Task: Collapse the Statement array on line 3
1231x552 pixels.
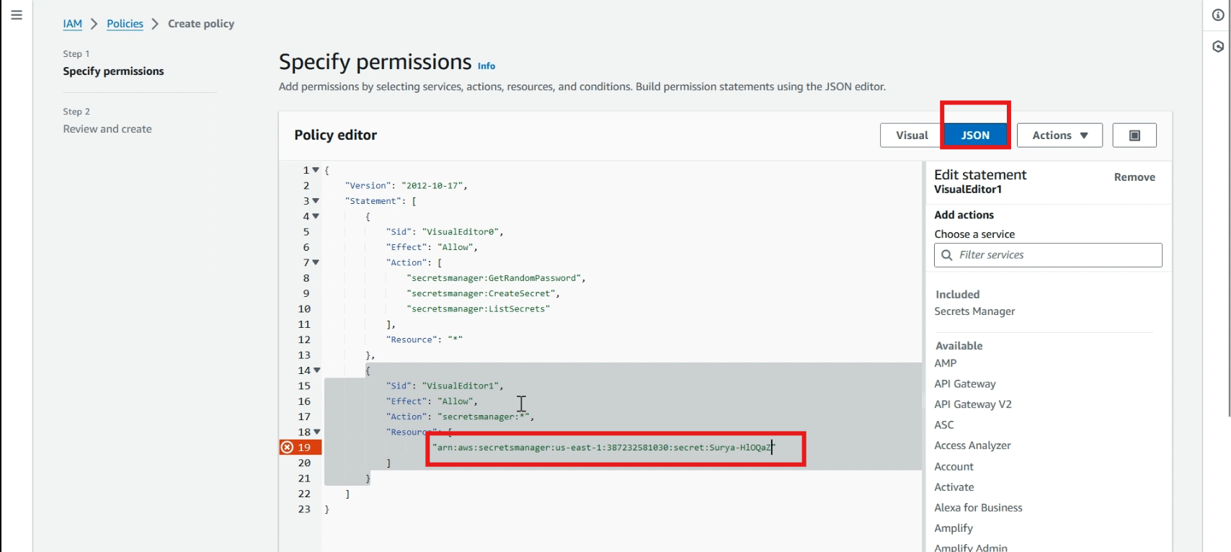Action: click(x=316, y=201)
